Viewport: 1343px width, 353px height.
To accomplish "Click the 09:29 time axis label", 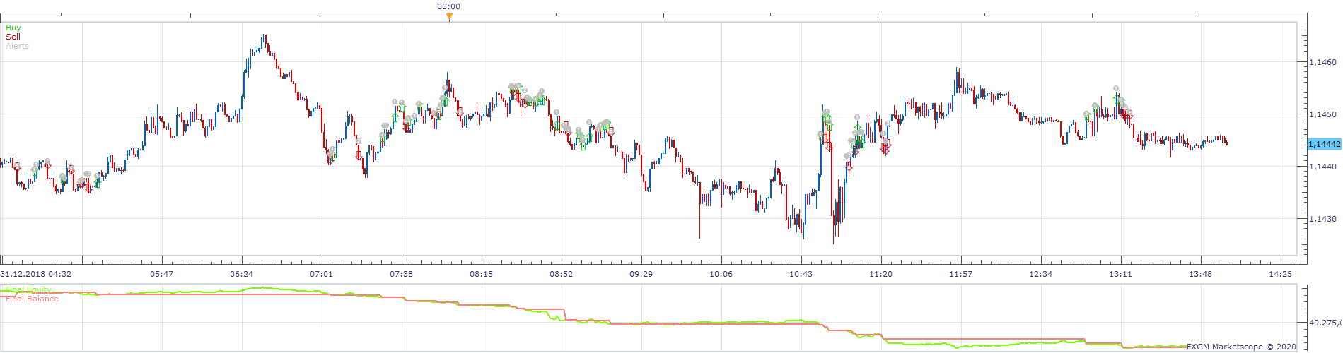I will (x=641, y=274).
